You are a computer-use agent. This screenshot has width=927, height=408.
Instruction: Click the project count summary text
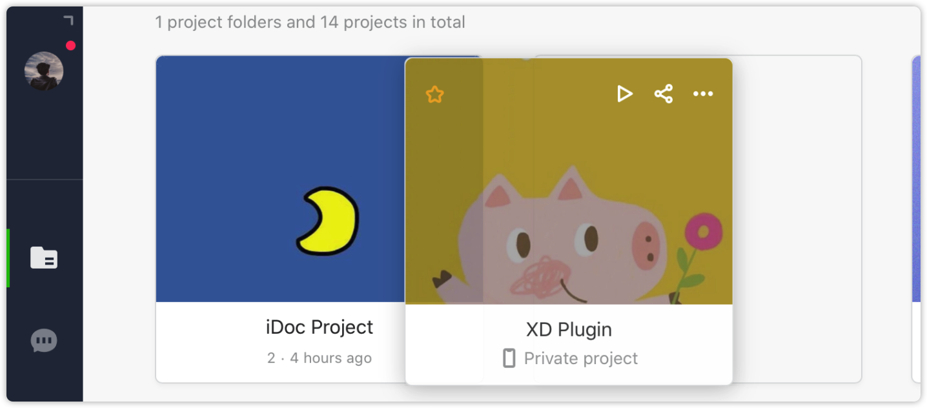tap(310, 22)
